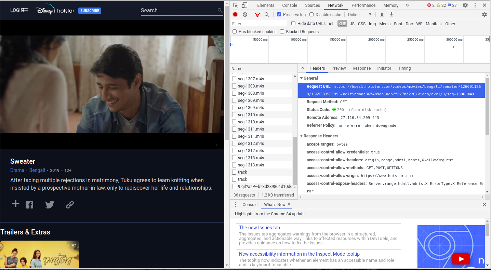This screenshot has height=270, width=491.
Task: Uncheck Preserve log checkbox
Action: click(279, 14)
